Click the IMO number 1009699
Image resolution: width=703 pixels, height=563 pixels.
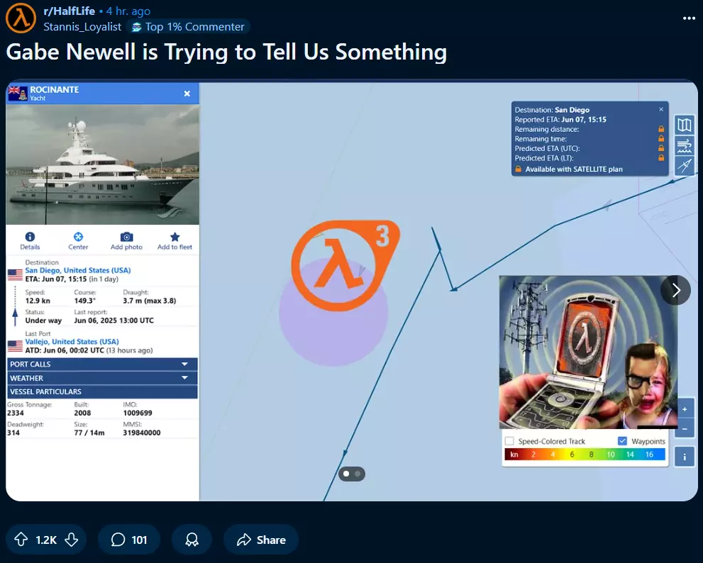(138, 413)
